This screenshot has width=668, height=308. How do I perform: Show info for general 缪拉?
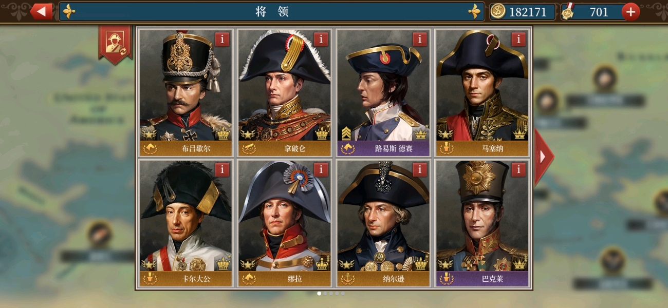click(x=321, y=170)
